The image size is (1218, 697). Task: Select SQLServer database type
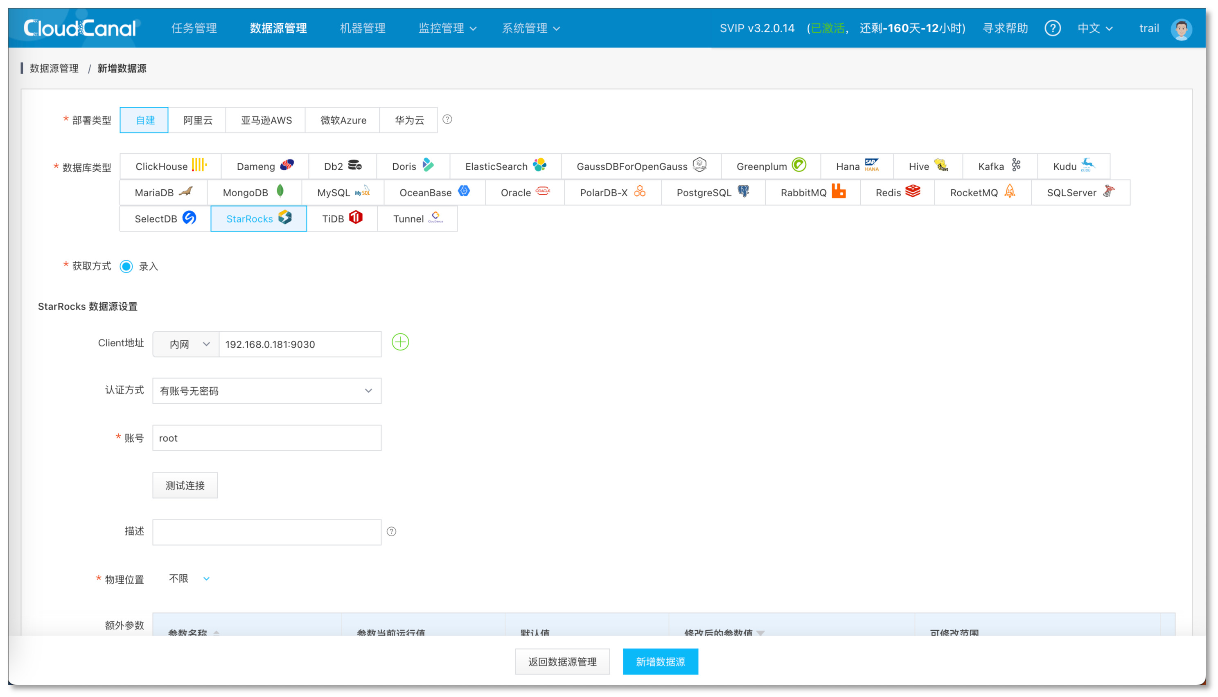pyautogui.click(x=1080, y=192)
